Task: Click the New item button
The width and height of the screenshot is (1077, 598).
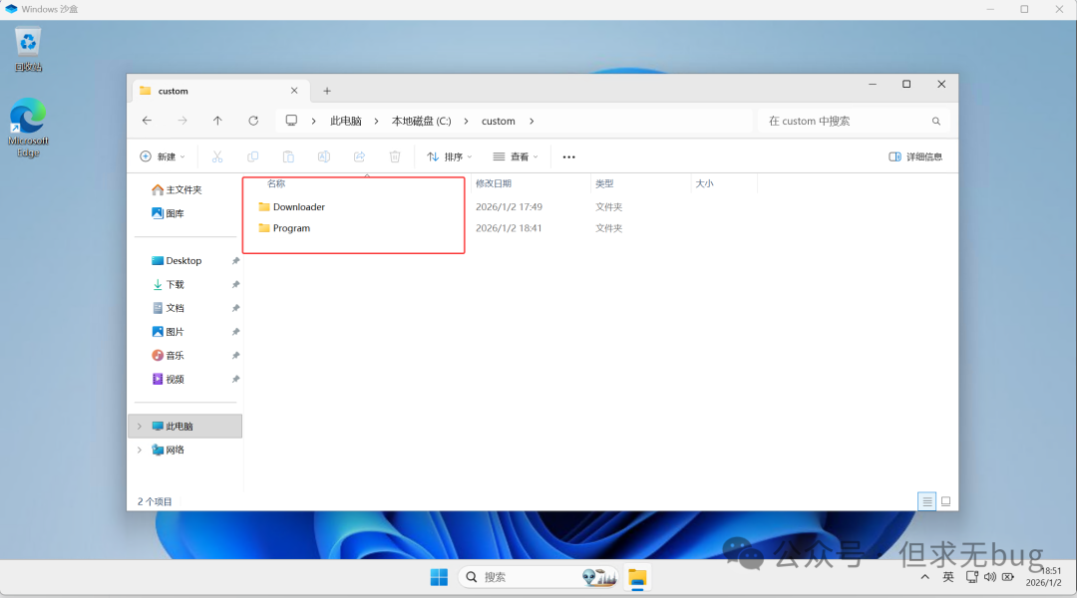Action: click(164, 156)
